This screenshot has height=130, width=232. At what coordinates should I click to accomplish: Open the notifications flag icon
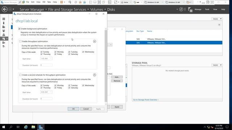190,10
